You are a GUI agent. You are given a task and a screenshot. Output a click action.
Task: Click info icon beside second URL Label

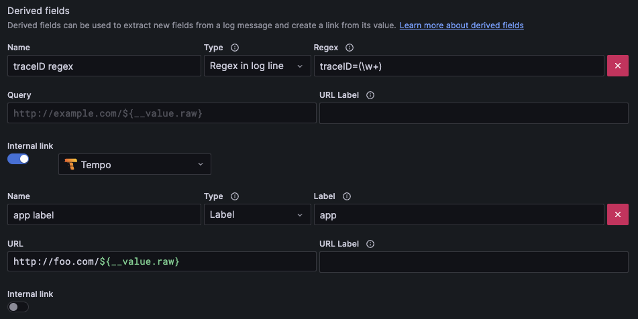(x=370, y=244)
